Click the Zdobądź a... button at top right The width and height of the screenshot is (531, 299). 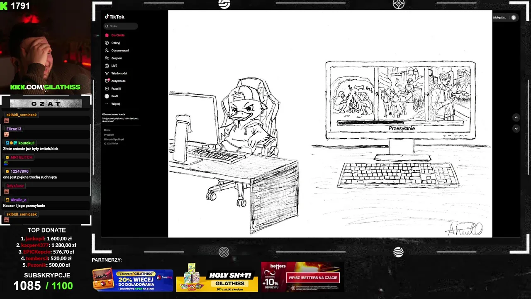coord(499,17)
